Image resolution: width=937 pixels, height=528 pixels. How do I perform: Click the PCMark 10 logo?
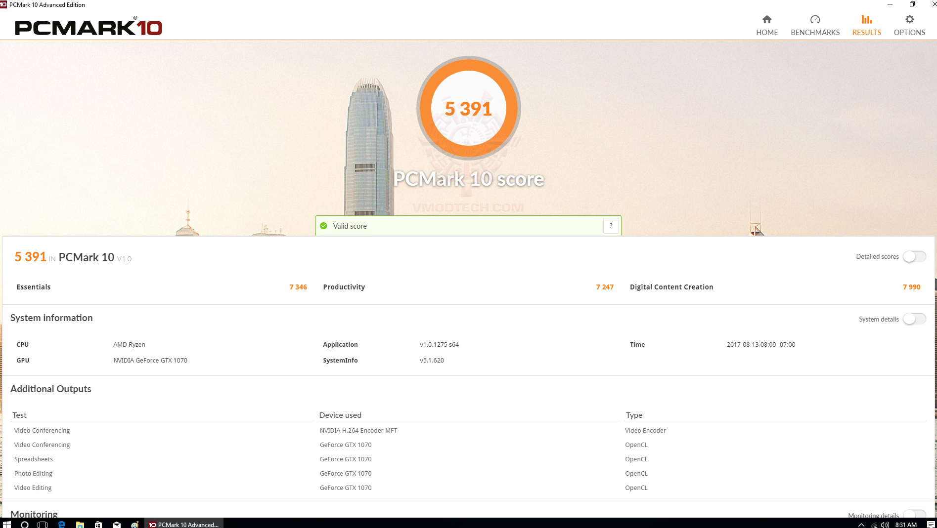click(x=89, y=27)
